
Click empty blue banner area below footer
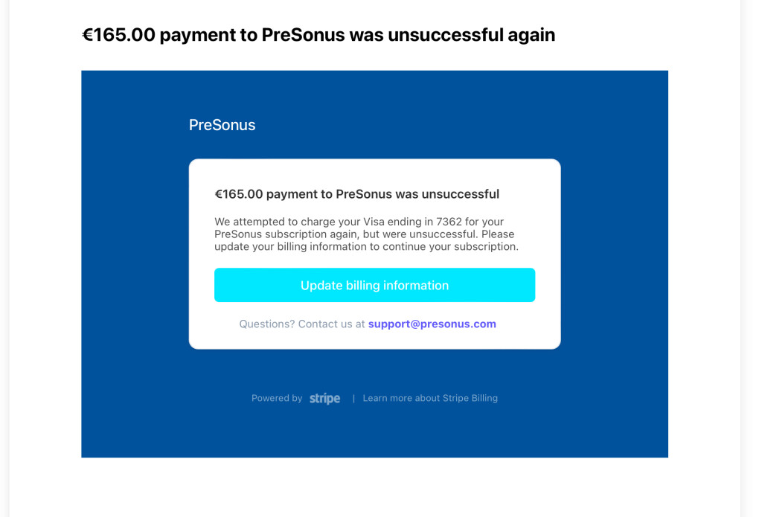pyautogui.click(x=374, y=433)
